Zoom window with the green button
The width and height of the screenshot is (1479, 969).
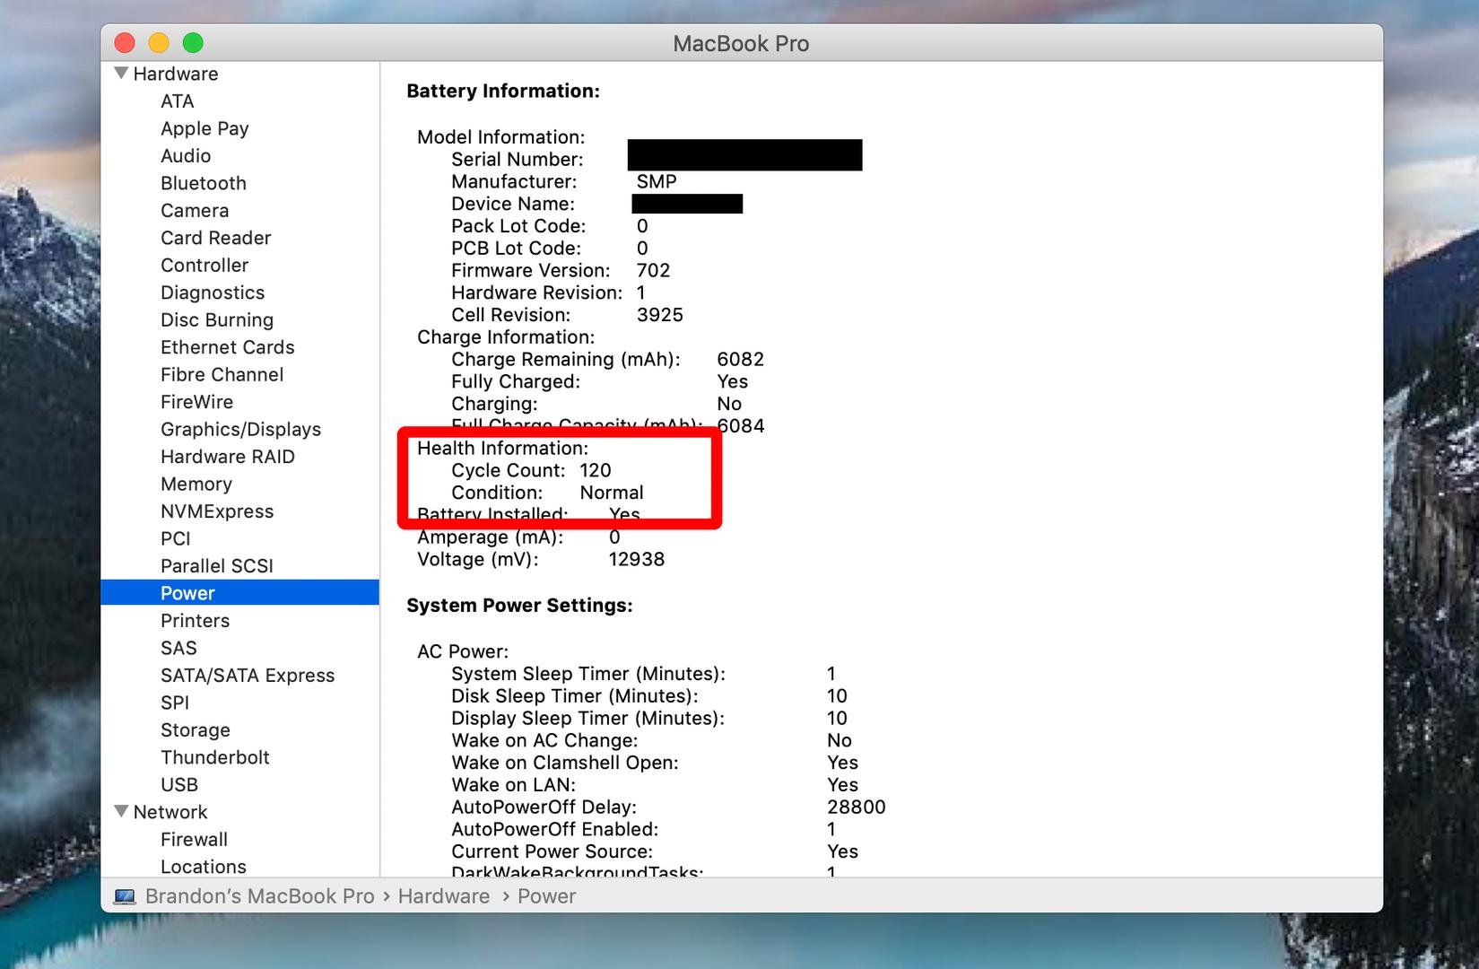pyautogui.click(x=193, y=42)
